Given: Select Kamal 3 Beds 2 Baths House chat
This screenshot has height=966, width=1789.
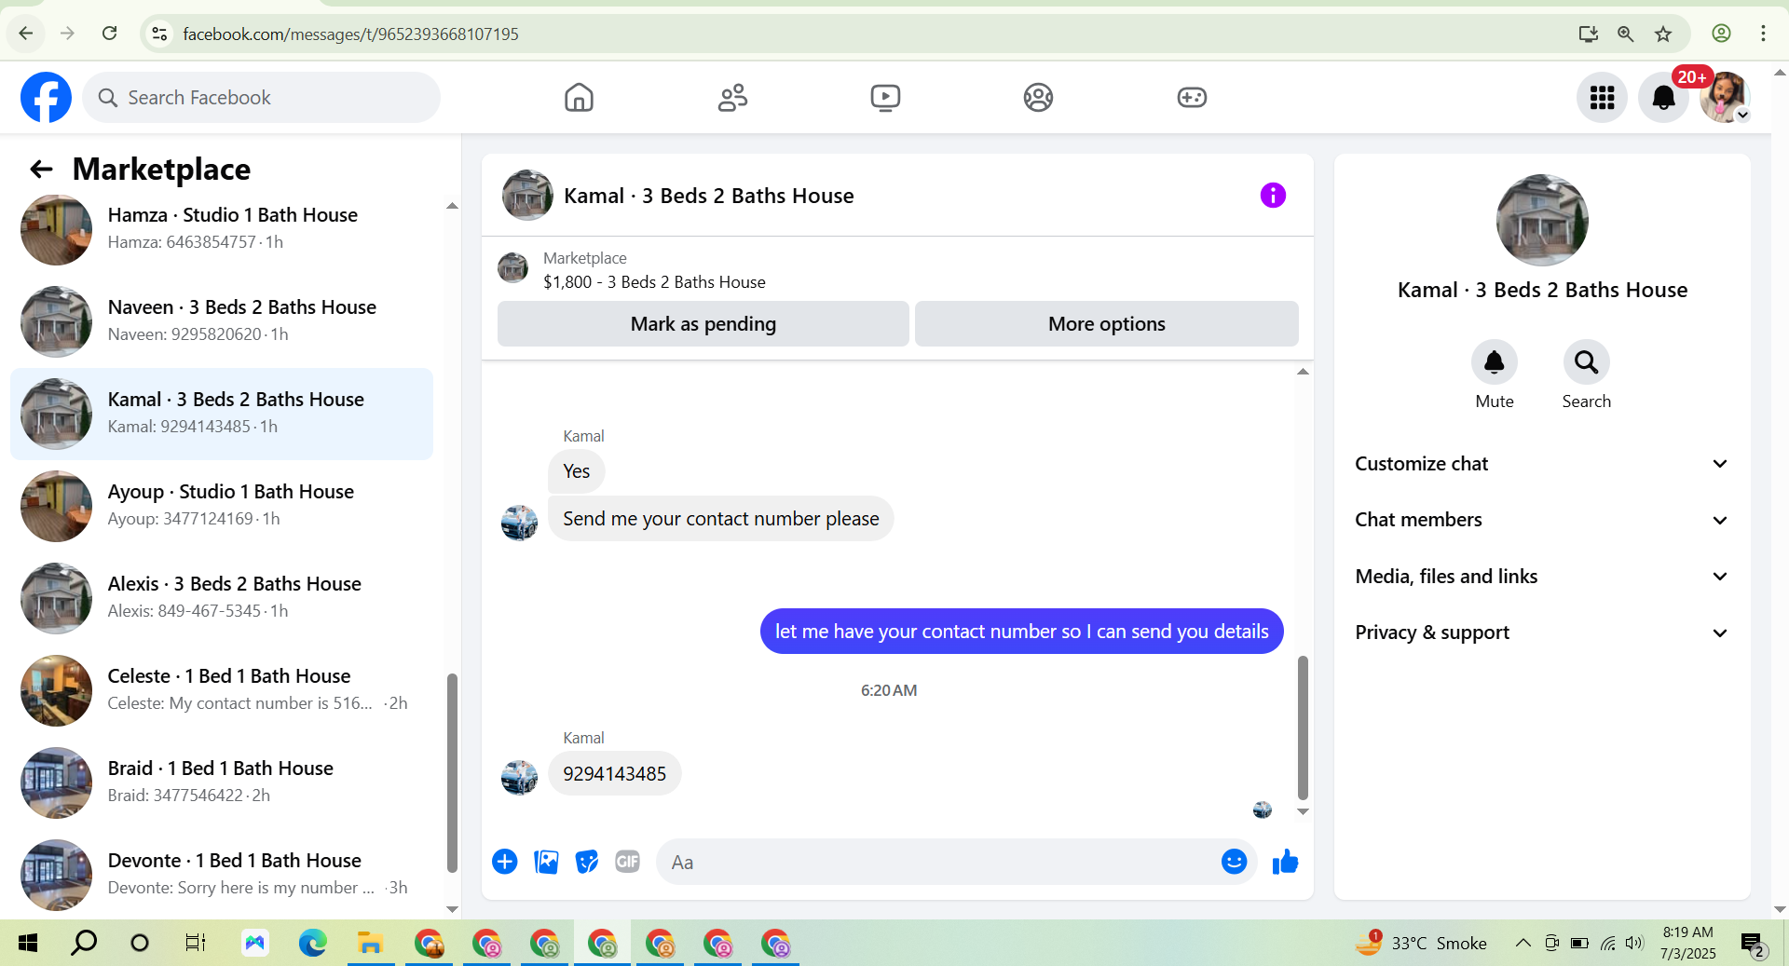Looking at the screenshot, I should click(x=222, y=414).
